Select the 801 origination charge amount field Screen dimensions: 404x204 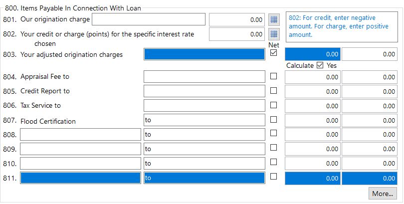coord(237,20)
